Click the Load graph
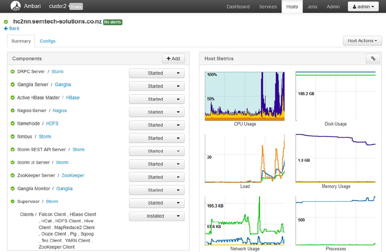386x252 pixels. point(245,158)
